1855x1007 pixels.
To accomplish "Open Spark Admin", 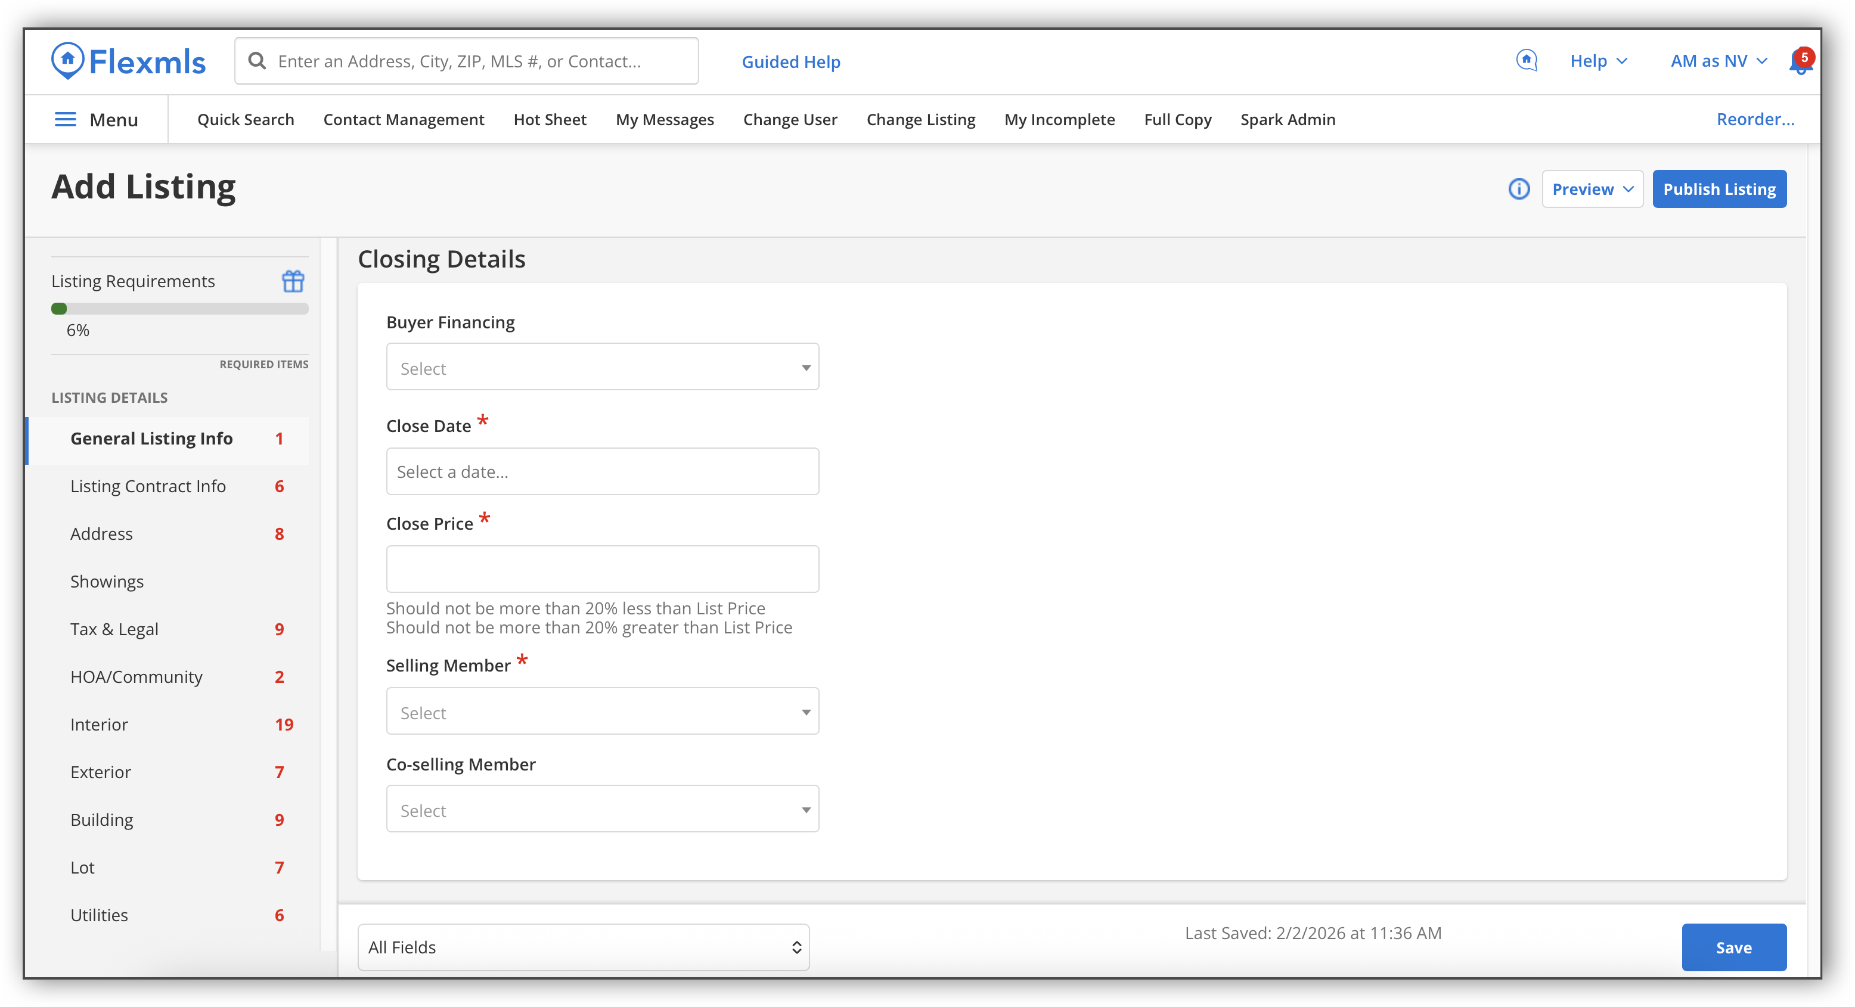I will pos(1288,120).
